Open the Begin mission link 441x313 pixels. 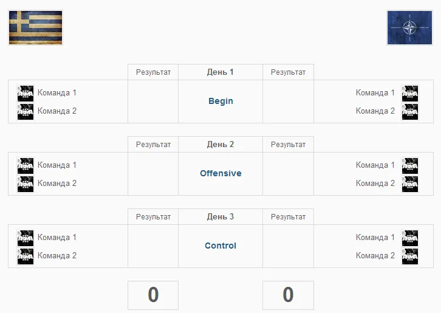click(x=220, y=101)
